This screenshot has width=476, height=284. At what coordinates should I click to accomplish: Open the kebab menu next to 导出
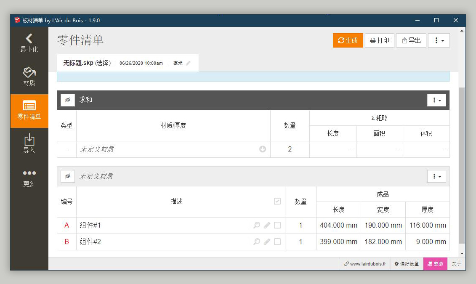[439, 40]
